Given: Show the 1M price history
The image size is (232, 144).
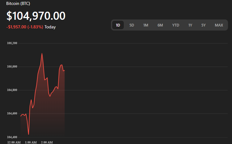Looking at the screenshot, I should point(146,25).
